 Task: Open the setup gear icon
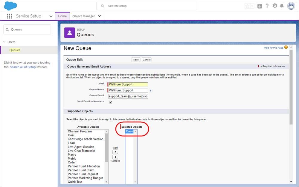(275, 6)
